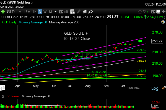Viewport: 166px width, 110px height.
Task: Click the 210.71 level label
Action: (x=141, y=61)
